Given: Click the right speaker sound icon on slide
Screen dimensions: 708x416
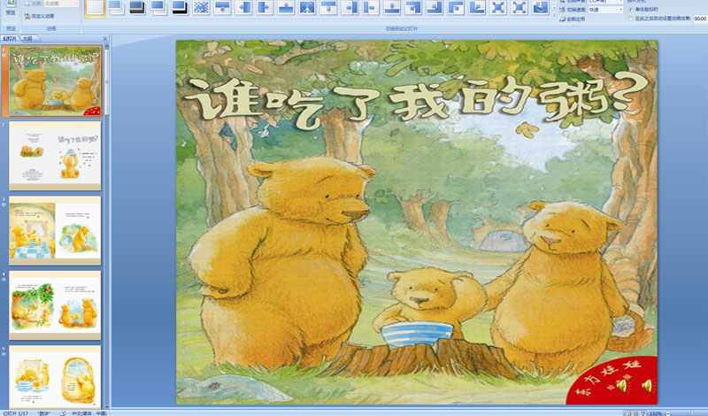Looking at the screenshot, I should (x=647, y=385).
